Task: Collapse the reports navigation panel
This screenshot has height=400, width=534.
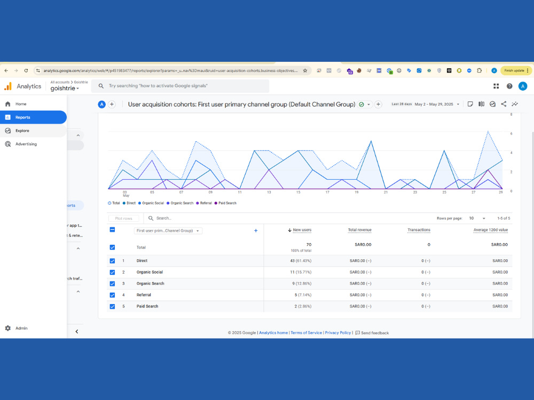Action: (x=76, y=332)
